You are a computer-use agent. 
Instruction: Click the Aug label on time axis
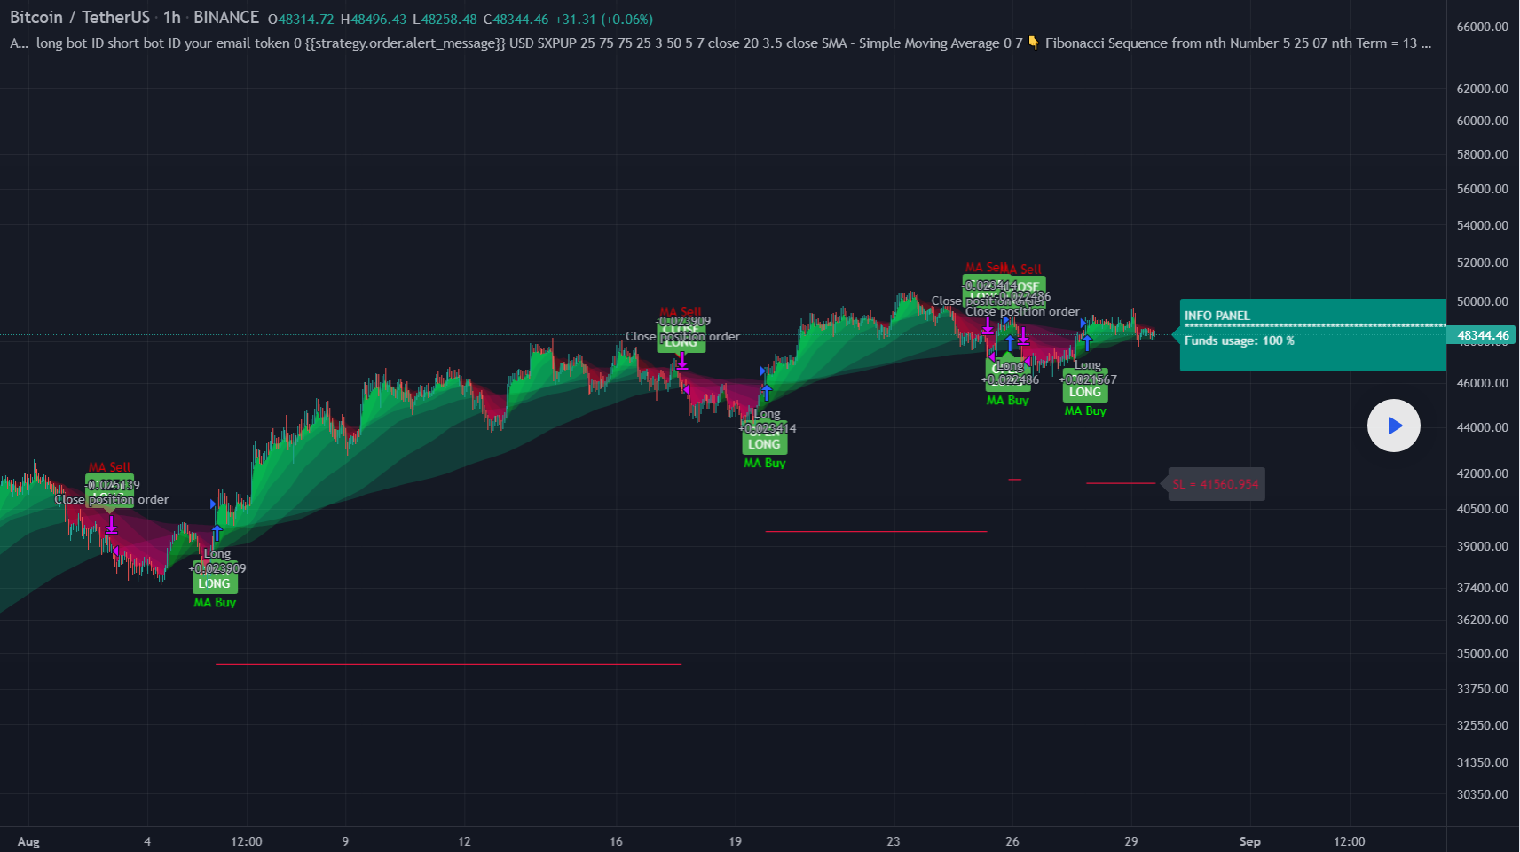(28, 841)
